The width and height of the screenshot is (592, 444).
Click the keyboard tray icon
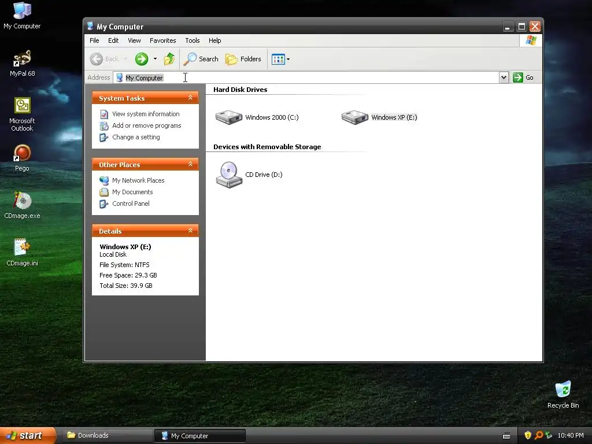pyautogui.click(x=506, y=436)
